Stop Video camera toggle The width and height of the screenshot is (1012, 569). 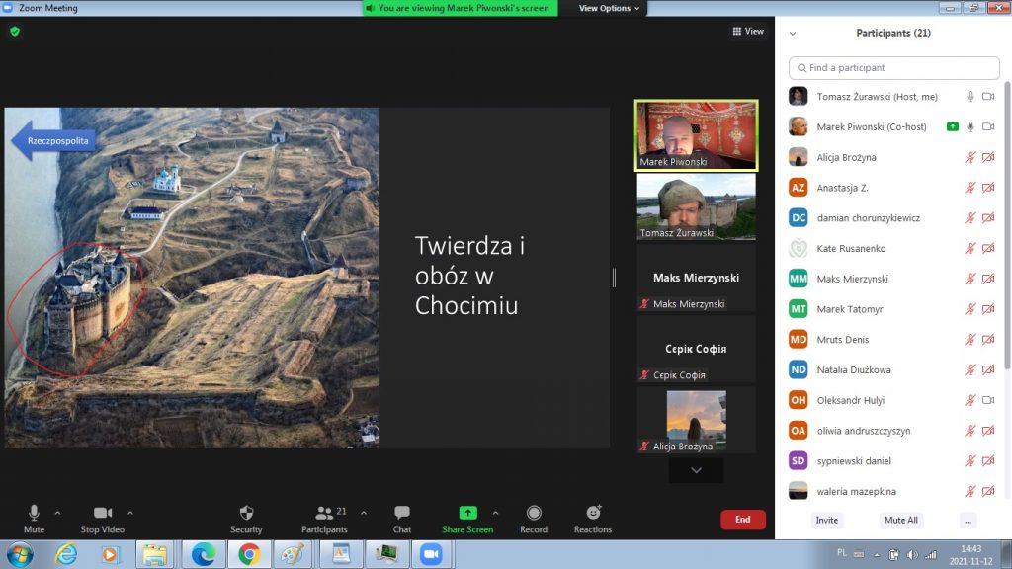[103, 513]
